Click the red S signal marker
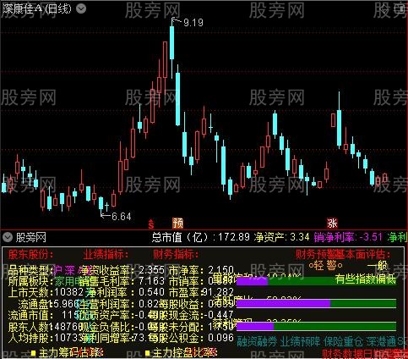Viewport: 408px width, 359px height. click(151, 224)
